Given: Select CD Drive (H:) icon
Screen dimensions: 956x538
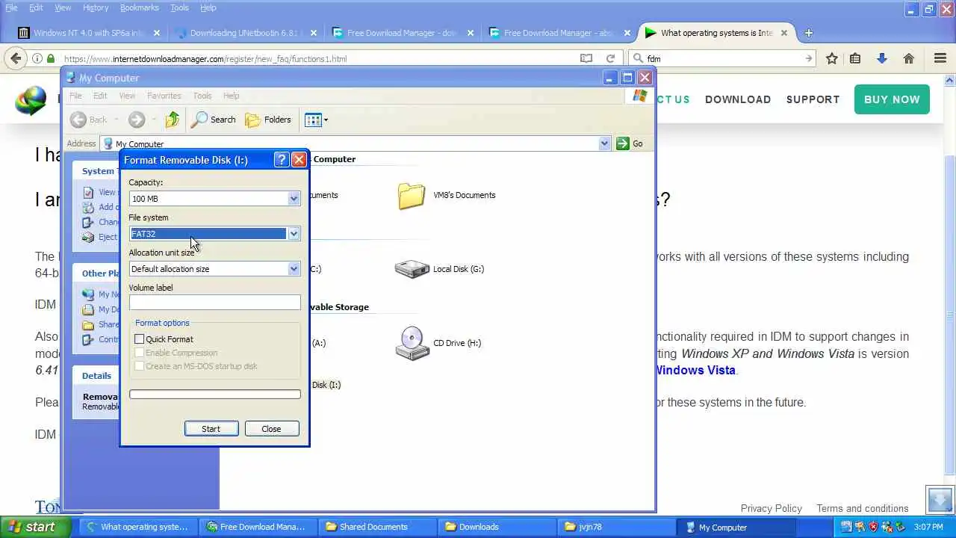Looking at the screenshot, I should coord(412,344).
